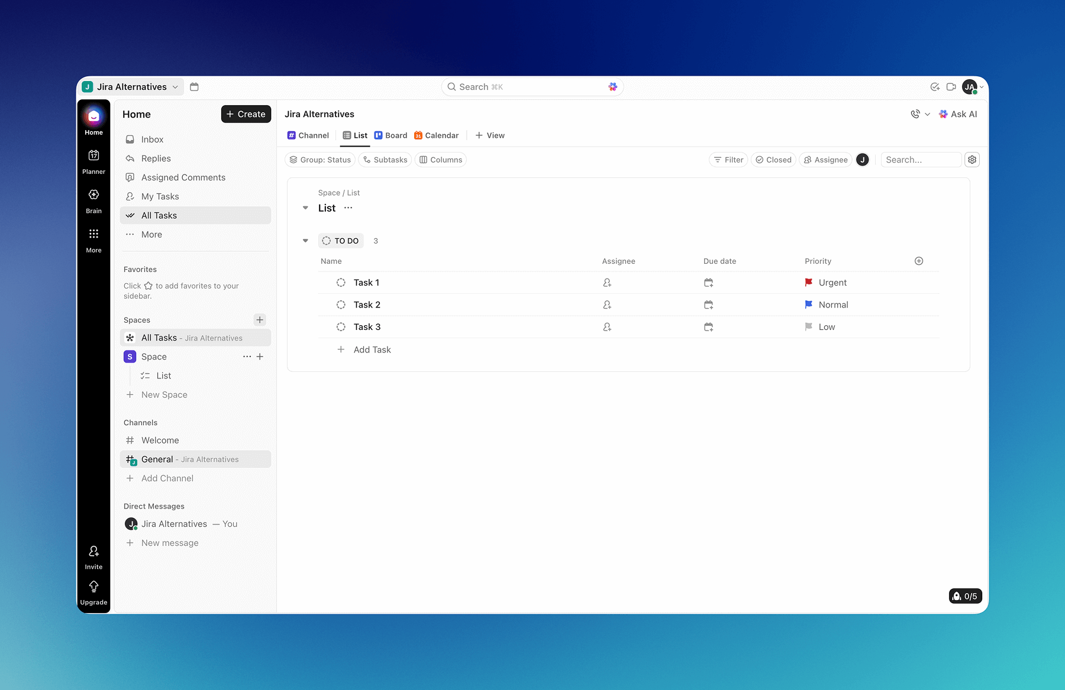Set due date icon for Task 2
This screenshot has height=690, width=1065.
click(x=708, y=305)
